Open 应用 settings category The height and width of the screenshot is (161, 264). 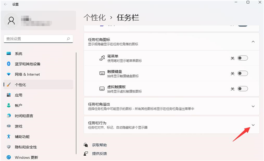[38, 95]
